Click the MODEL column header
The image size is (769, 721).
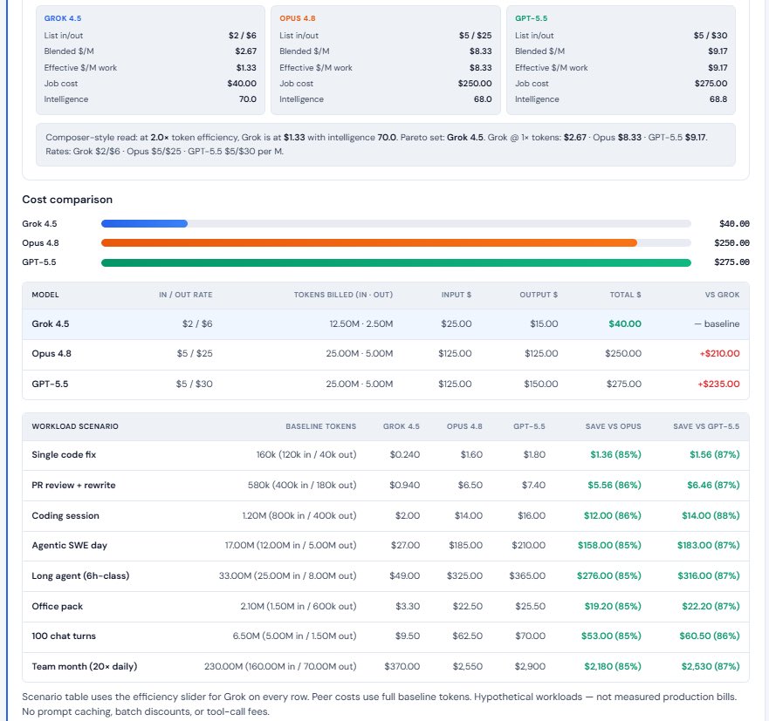pos(45,295)
